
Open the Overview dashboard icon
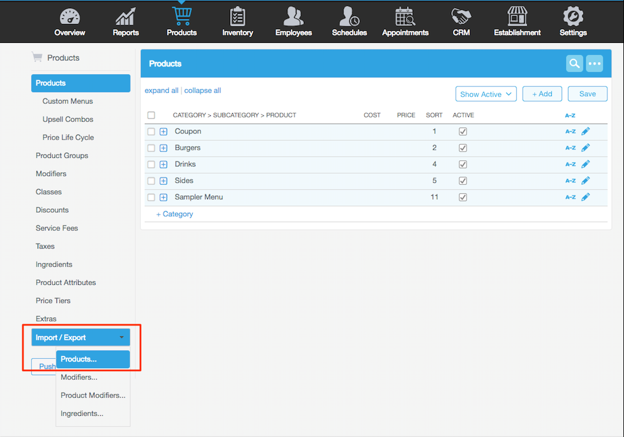(70, 17)
